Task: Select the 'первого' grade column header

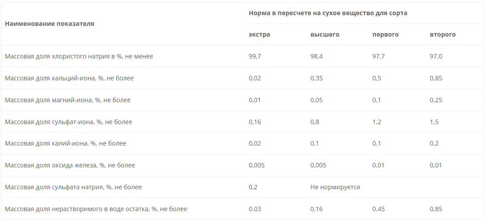Action: point(385,34)
